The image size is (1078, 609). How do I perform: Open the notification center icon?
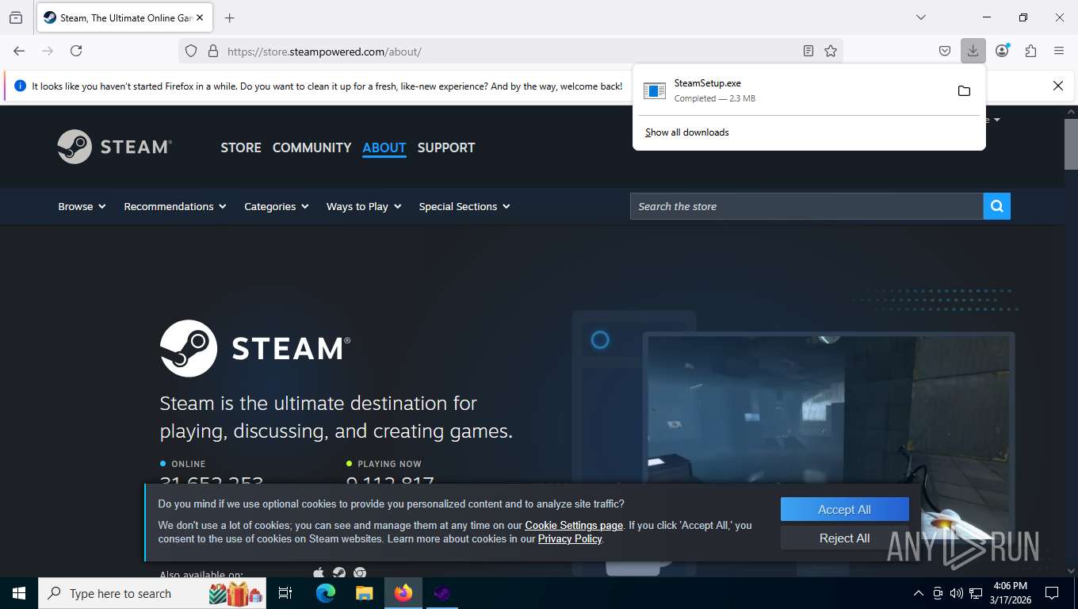pyautogui.click(x=1052, y=593)
